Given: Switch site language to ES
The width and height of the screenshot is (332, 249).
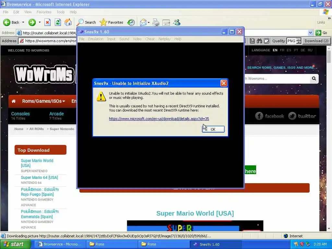Looking at the screenshot, I should click(x=289, y=50).
